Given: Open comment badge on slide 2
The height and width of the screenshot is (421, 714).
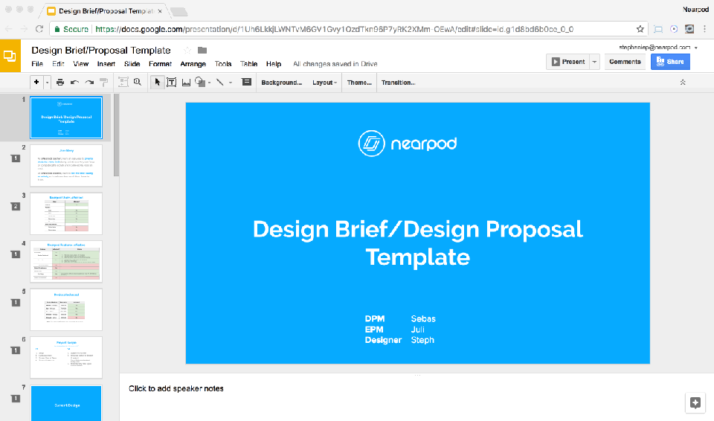Looking at the screenshot, I should click(x=16, y=158).
